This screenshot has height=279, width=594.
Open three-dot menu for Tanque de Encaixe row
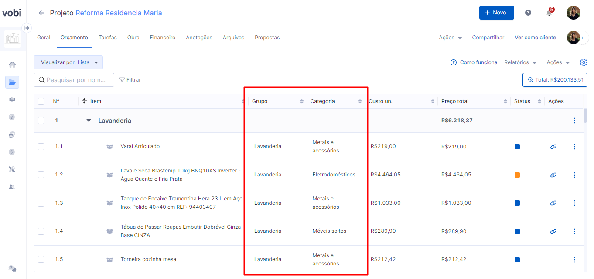click(574, 203)
